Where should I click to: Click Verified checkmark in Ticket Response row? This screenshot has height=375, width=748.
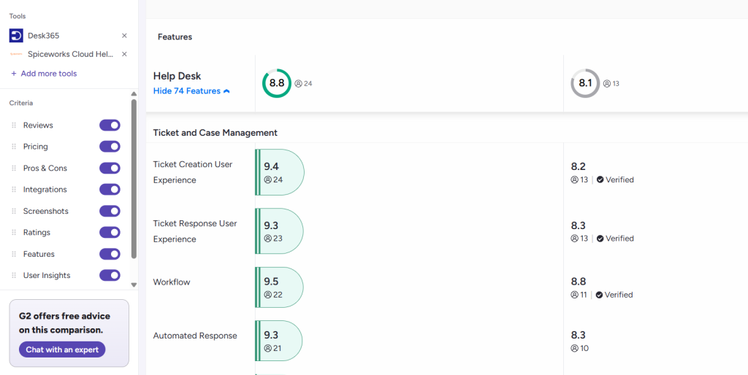click(x=600, y=239)
